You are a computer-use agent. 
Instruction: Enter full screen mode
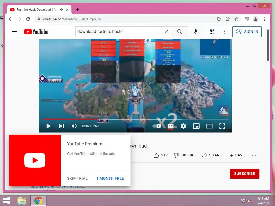point(222,126)
